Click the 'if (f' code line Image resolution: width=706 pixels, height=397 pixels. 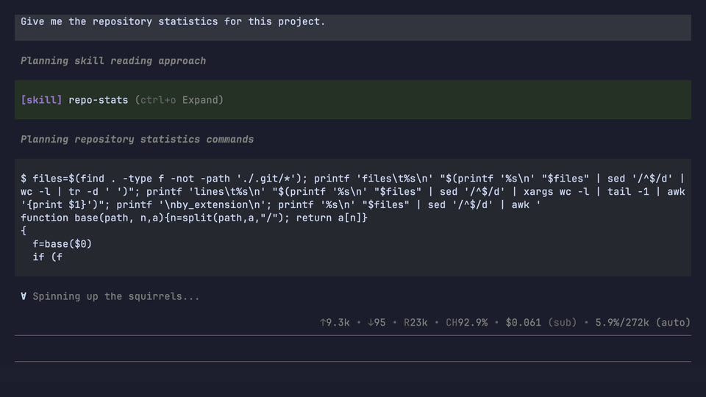pos(47,257)
